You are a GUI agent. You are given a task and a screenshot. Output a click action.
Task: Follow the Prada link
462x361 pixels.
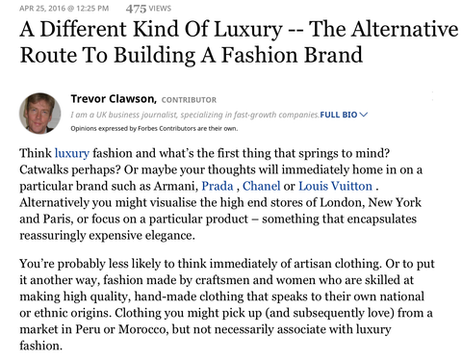218,186
